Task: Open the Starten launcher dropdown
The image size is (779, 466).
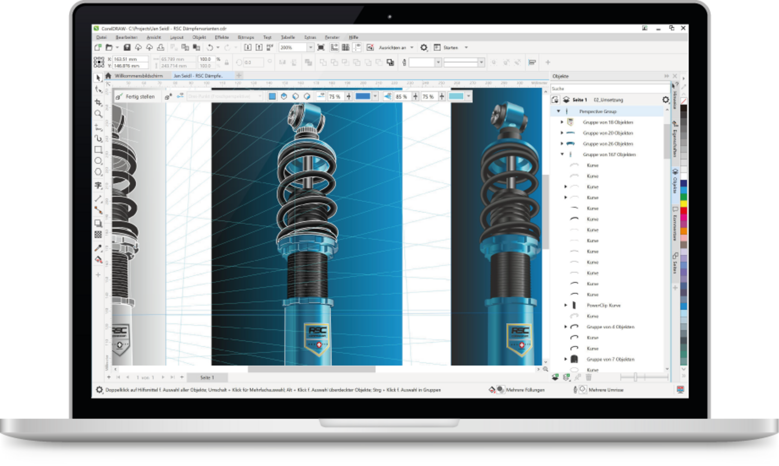Action: [x=466, y=48]
